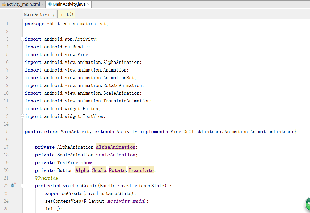Screen dimensions: 310x213
Task: Collapse the onCreate method fold marker
Action: tap(23, 185)
